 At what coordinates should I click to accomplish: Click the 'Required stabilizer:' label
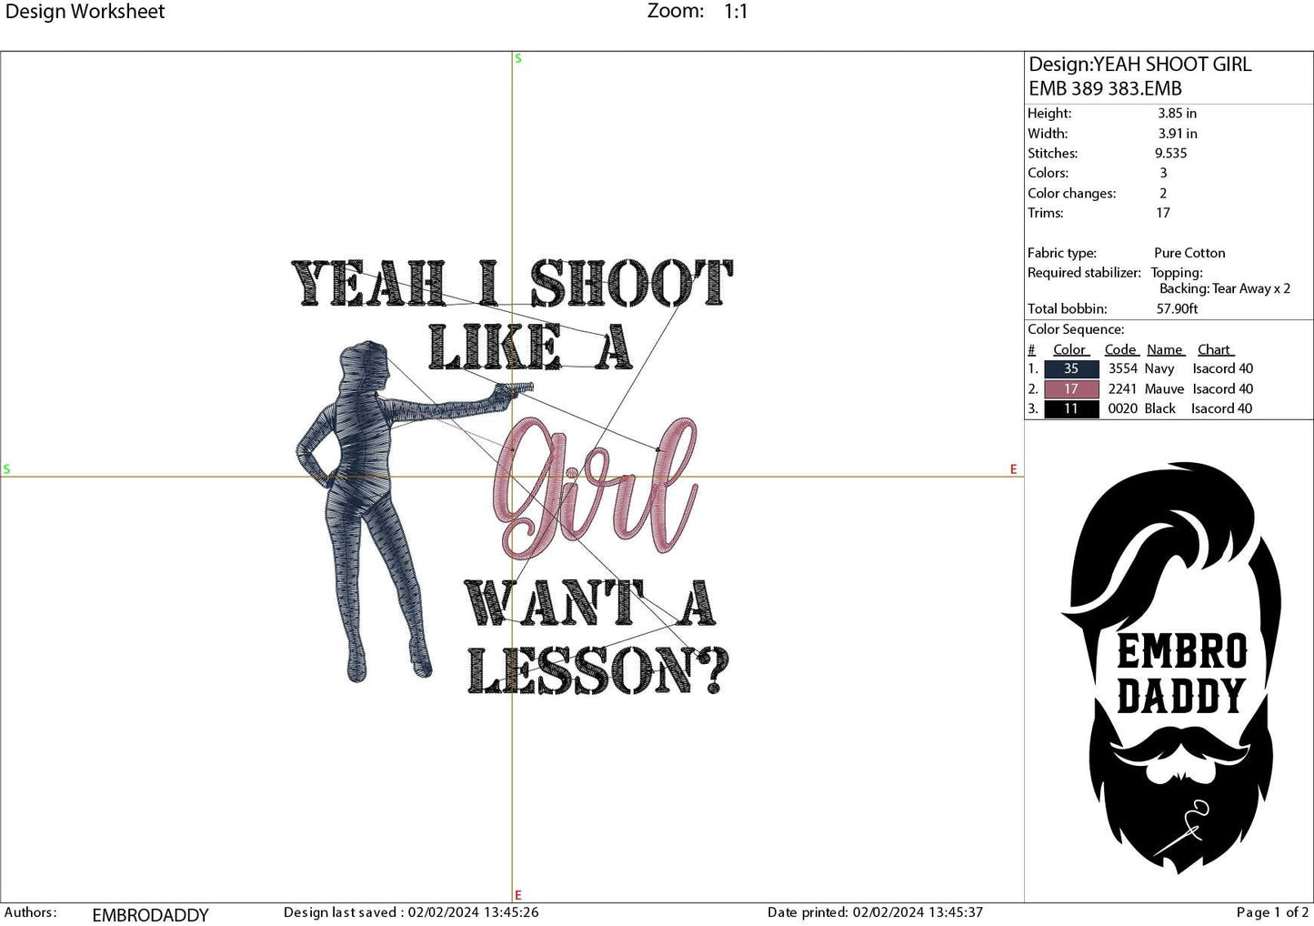coord(1084,273)
